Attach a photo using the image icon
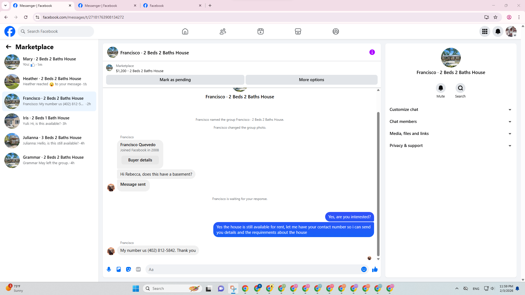Viewport: 525px width, 295px height. pyautogui.click(x=119, y=269)
